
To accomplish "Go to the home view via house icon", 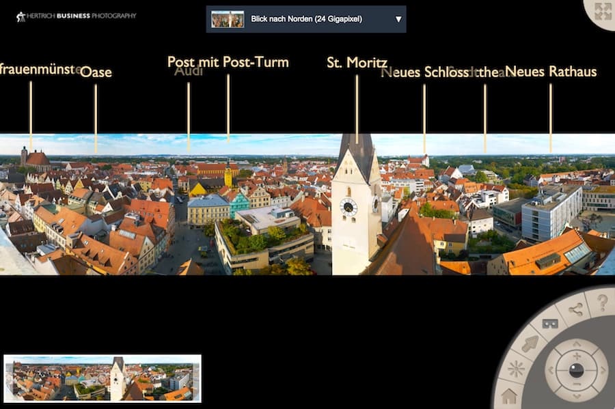I will click(x=508, y=396).
